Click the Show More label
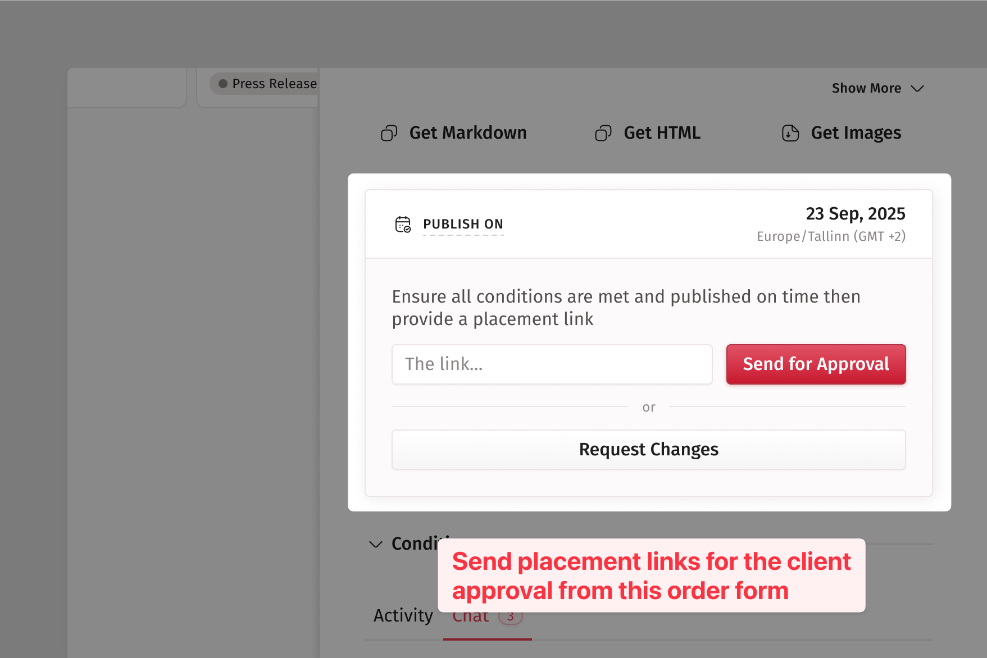This screenshot has width=987, height=658. point(866,89)
